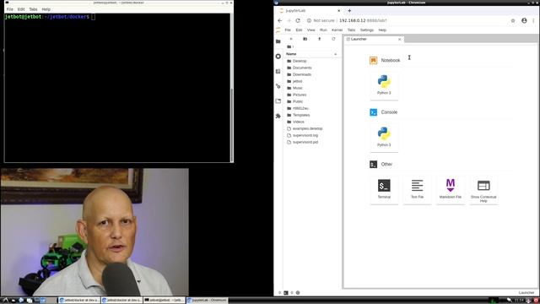
Task: Open the JupyterLab Edit menu
Action: [x=299, y=30]
